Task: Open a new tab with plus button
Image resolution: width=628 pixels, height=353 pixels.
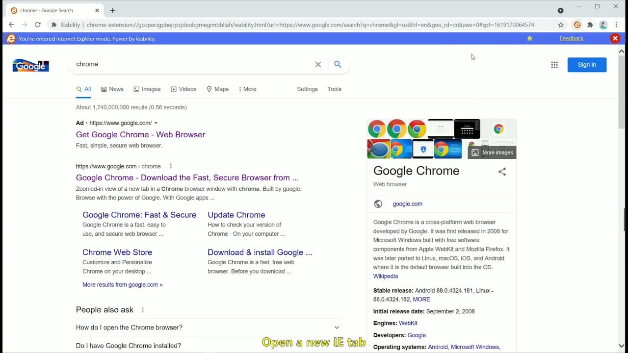Action: [x=112, y=10]
